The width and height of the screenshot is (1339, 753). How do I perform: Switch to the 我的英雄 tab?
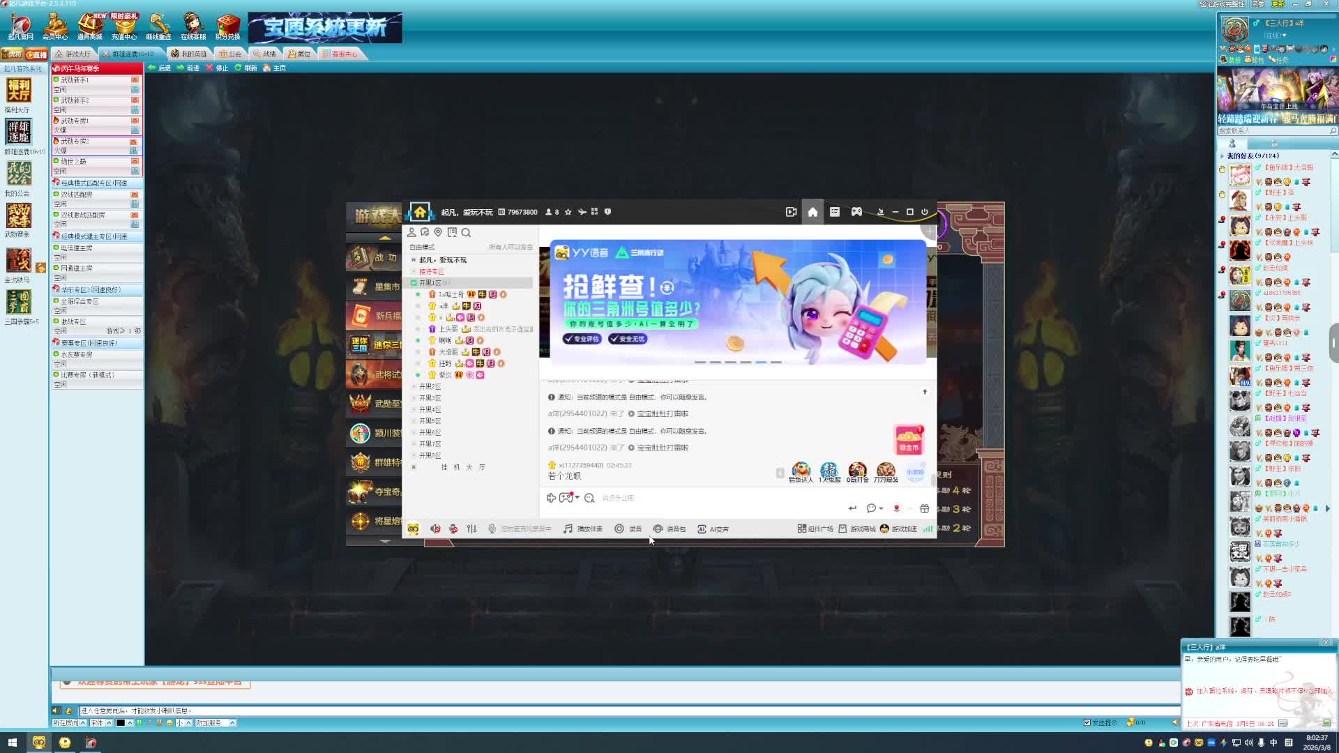188,54
